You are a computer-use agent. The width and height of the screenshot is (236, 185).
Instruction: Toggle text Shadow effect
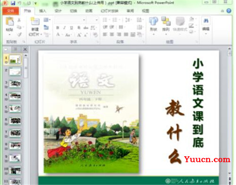pos(79,28)
